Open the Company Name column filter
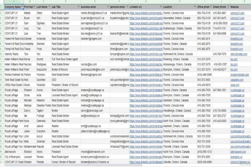The height and width of the screenshot is (167, 251). (x=22, y=7)
